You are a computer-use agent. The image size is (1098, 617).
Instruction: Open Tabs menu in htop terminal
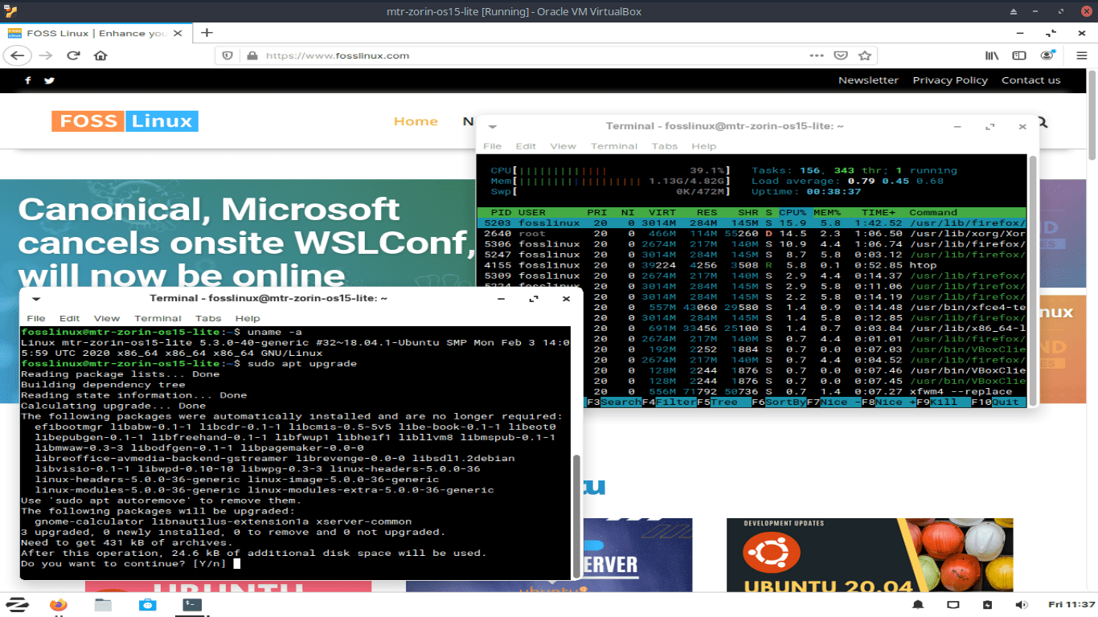[x=665, y=146]
